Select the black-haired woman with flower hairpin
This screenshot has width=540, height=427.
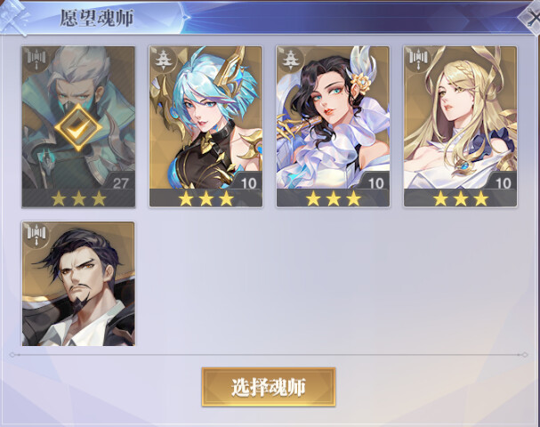tap(333, 126)
